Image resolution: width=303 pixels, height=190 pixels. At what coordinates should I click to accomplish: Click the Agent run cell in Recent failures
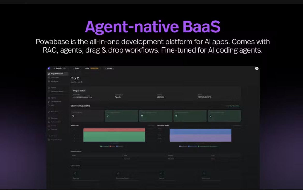[x=127, y=159]
